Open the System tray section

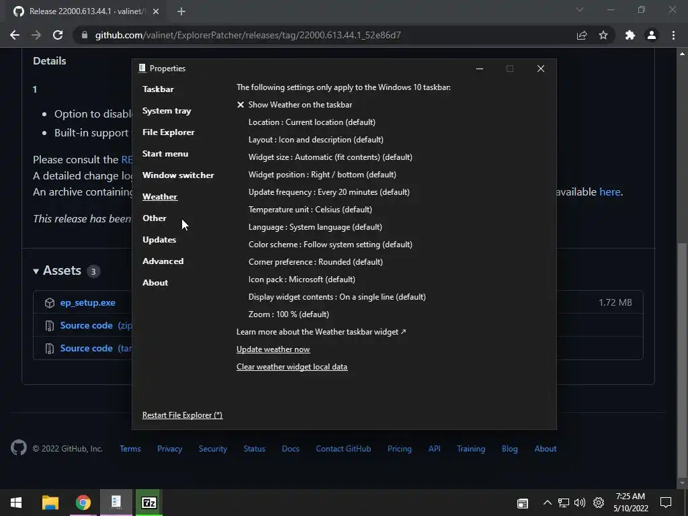tap(167, 111)
